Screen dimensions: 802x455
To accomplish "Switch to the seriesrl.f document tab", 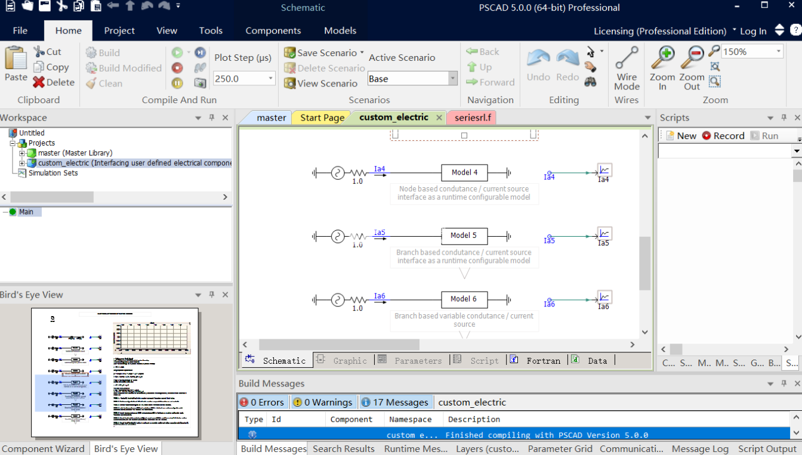I will [x=473, y=117].
